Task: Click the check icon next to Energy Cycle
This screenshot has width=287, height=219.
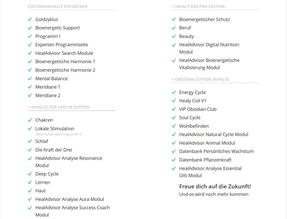Action: point(173,92)
